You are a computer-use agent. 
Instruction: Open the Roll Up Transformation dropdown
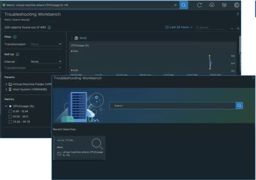click(46, 68)
